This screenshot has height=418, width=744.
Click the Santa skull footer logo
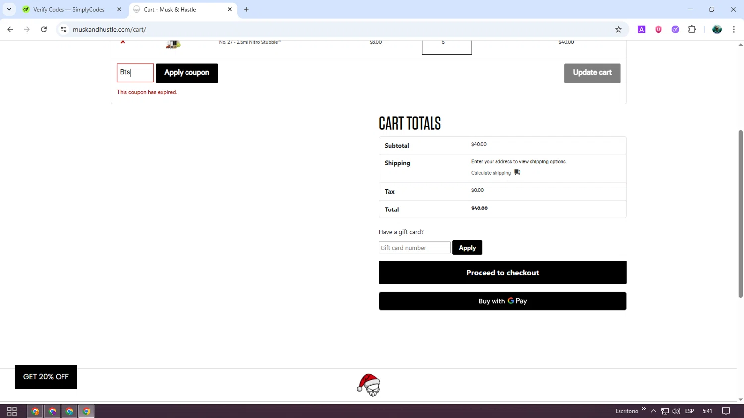coord(369,385)
